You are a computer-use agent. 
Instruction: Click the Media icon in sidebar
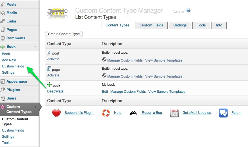click(x=3, y=13)
